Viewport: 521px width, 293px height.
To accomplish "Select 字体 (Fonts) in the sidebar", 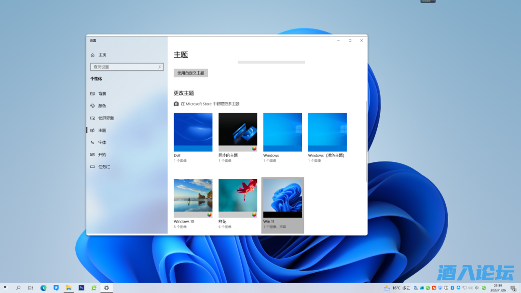I will pos(102,143).
